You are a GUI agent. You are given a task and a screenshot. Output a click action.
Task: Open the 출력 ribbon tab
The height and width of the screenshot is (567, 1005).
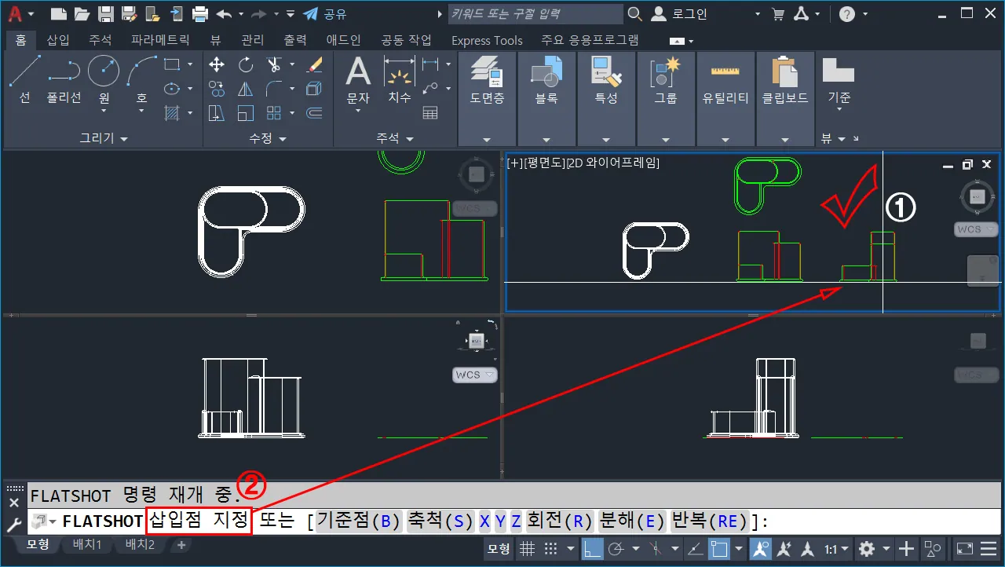[295, 40]
